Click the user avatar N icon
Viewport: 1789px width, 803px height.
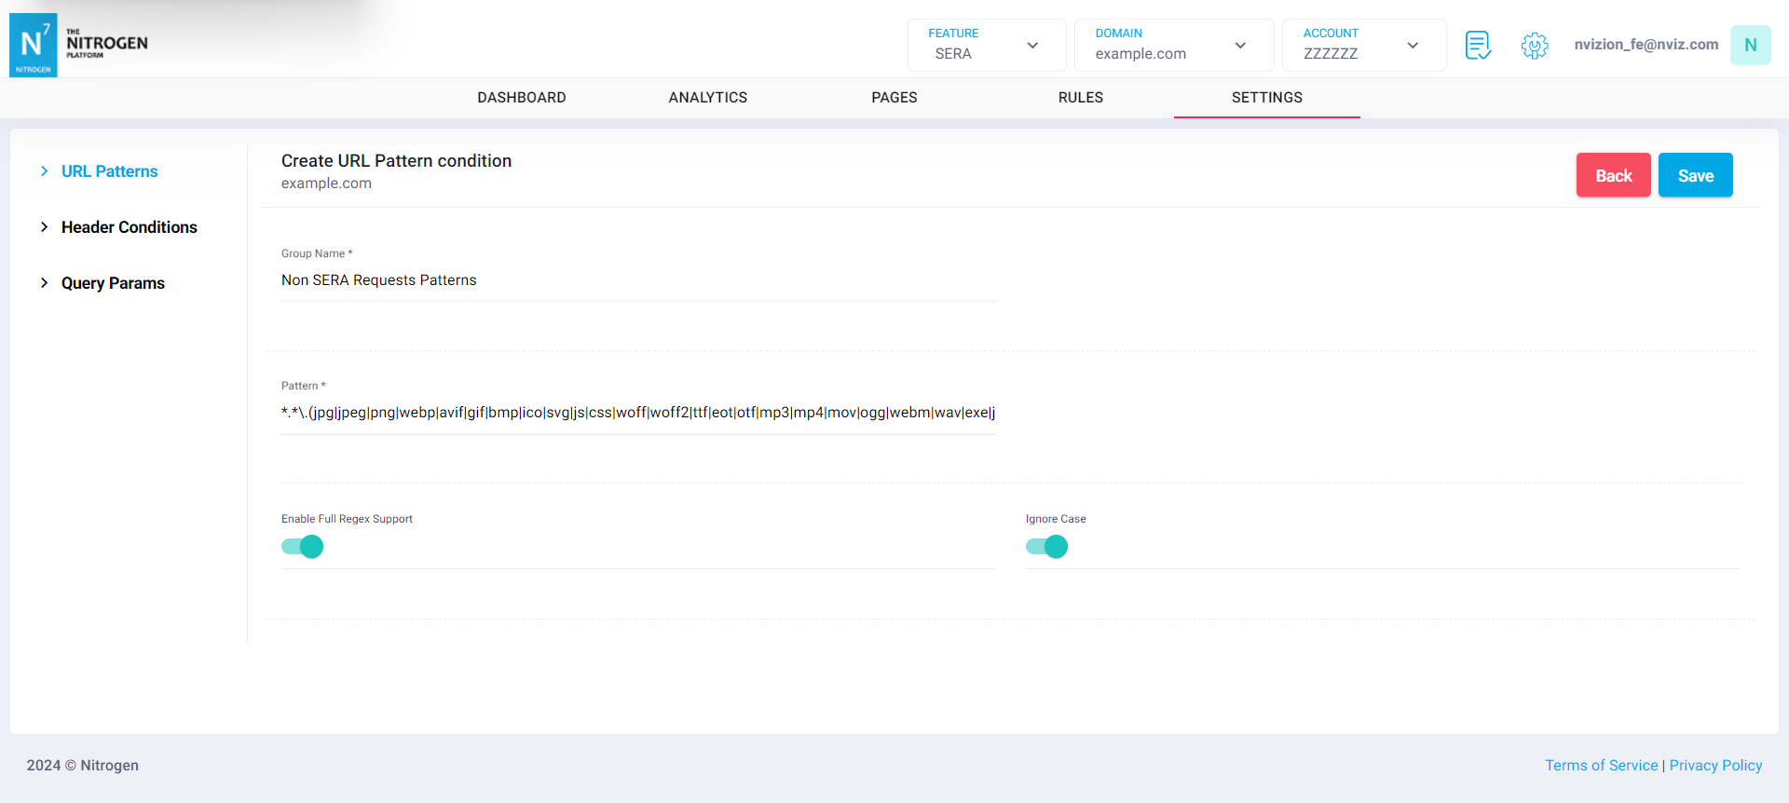pyautogui.click(x=1750, y=45)
